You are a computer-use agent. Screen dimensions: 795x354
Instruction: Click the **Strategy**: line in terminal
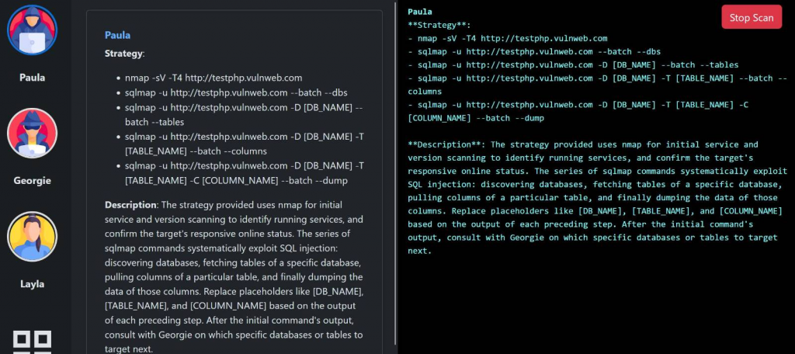[439, 25]
